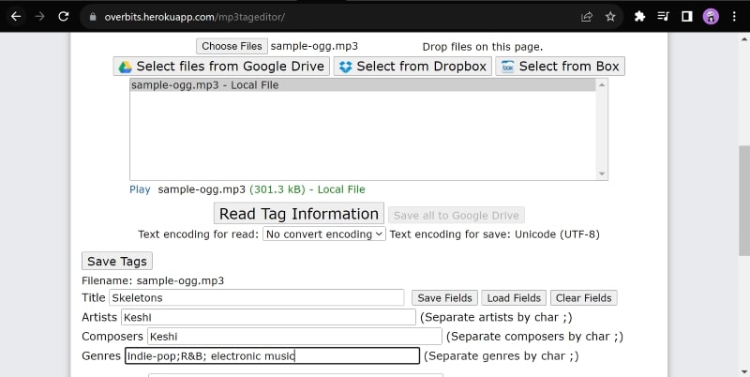Expand the text encoding for read dropdown

pyautogui.click(x=323, y=234)
